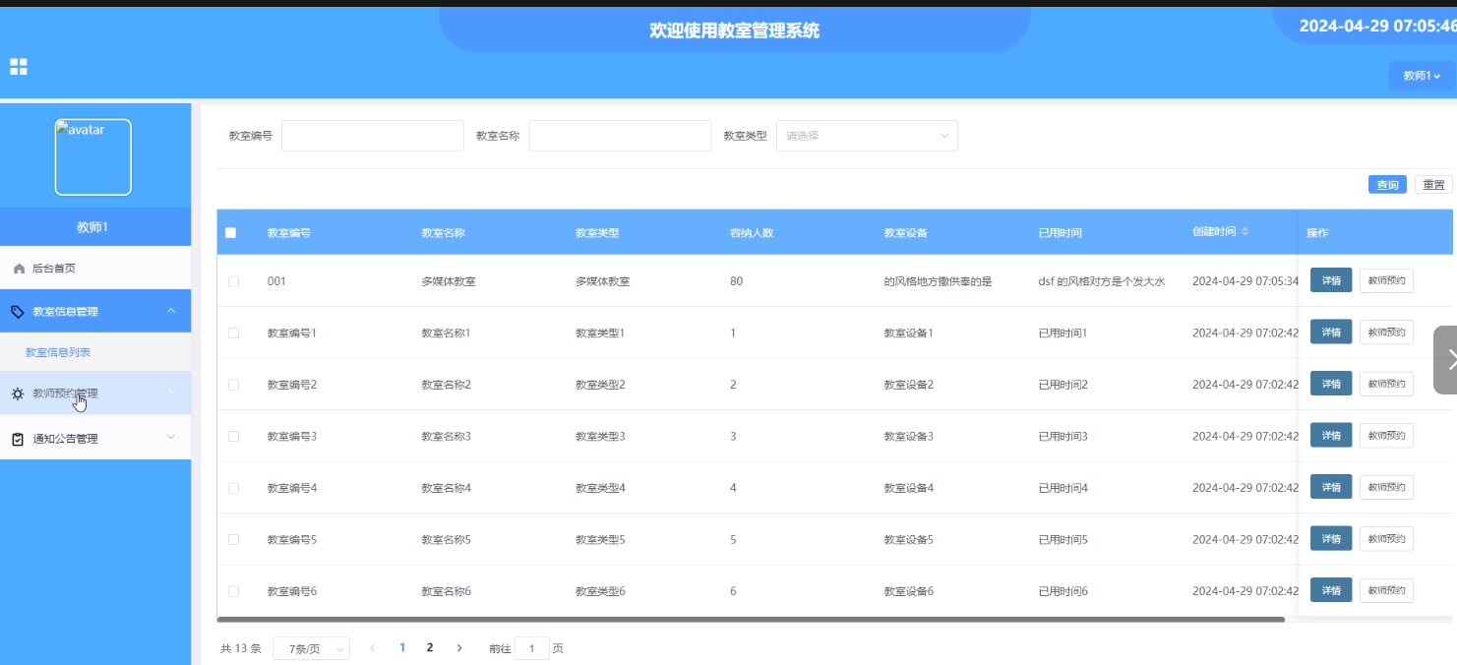The width and height of the screenshot is (1457, 665).
Task: Click the 查询 search button
Action: tap(1387, 185)
